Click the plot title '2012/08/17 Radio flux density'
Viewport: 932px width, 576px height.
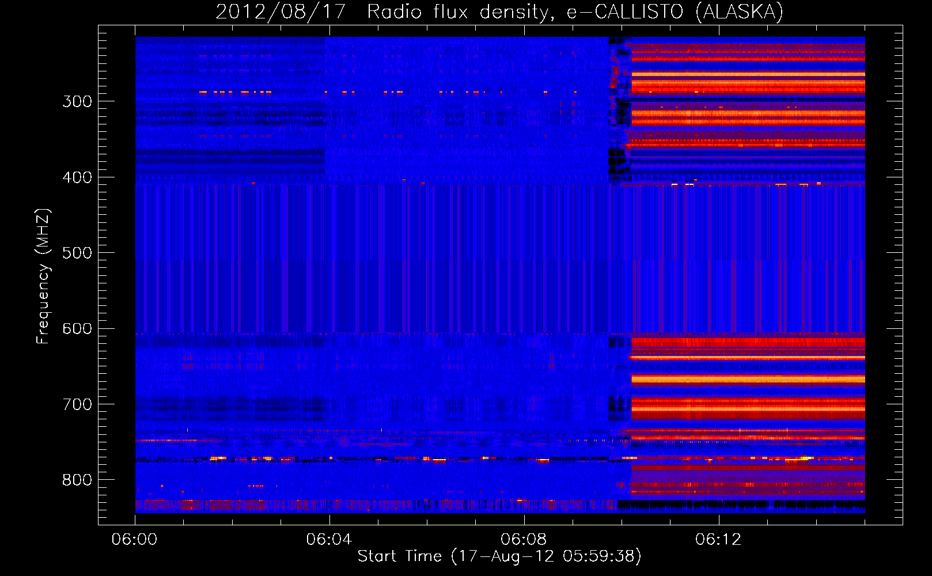[x=384, y=12]
